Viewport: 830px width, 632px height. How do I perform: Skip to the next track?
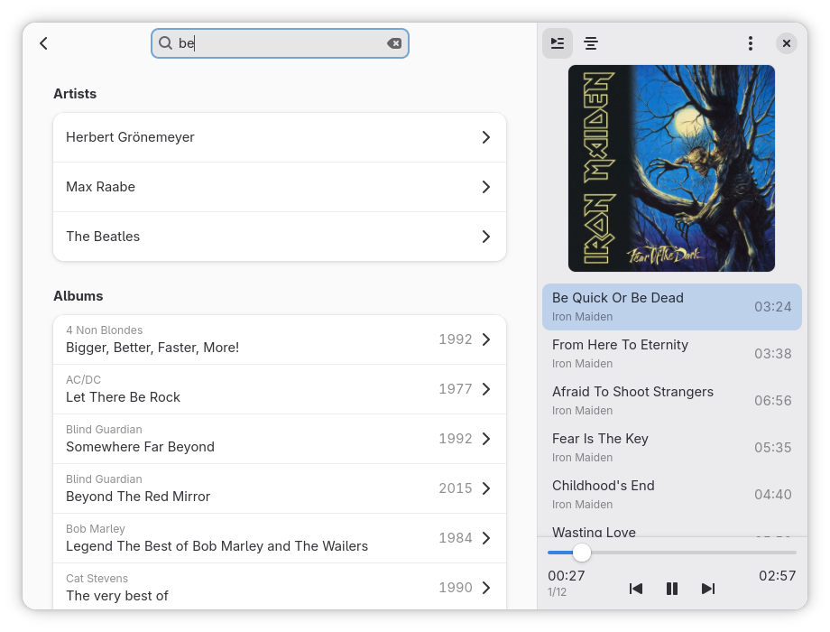point(708,589)
